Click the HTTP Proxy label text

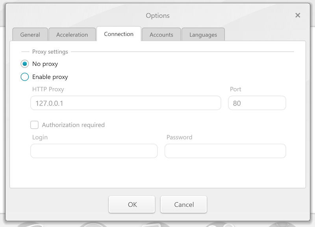[x=48, y=89]
